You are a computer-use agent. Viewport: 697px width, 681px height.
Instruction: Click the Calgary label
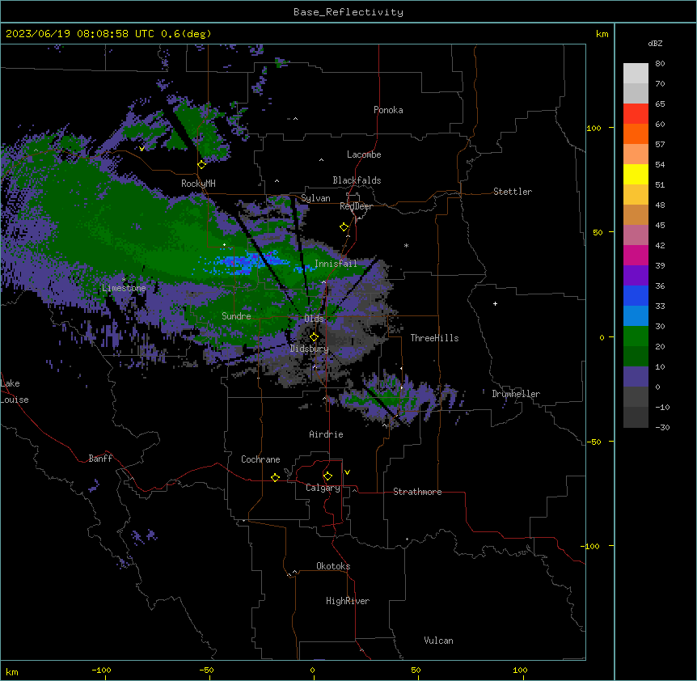tap(323, 488)
